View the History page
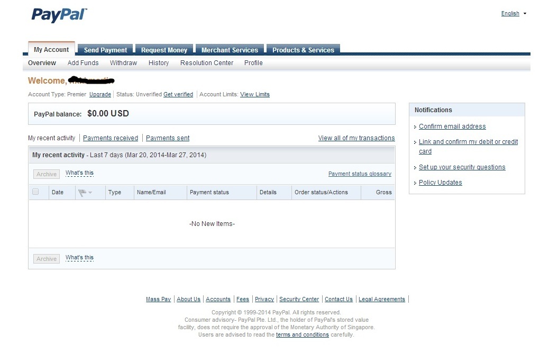The image size is (549, 362). click(159, 63)
